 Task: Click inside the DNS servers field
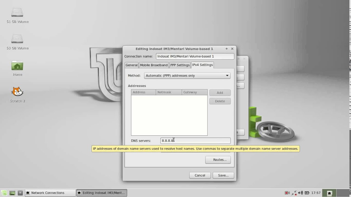196,141
